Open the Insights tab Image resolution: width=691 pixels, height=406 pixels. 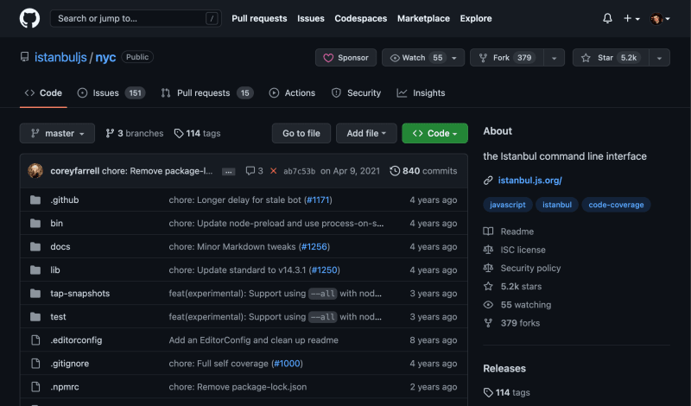pos(421,93)
